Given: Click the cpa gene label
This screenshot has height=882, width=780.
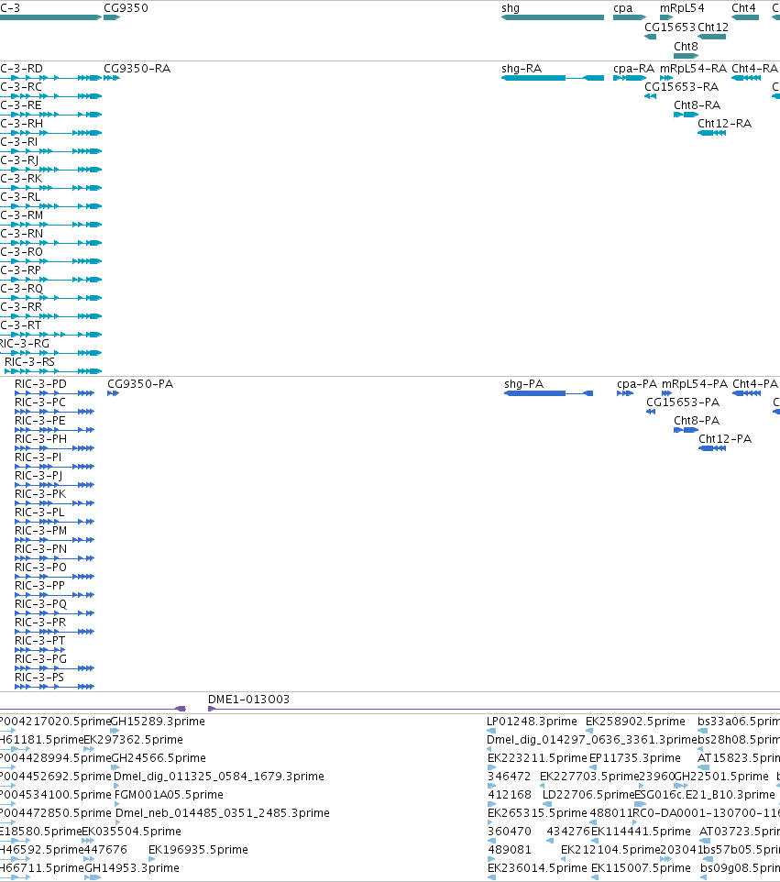Looking at the screenshot, I should click(623, 8).
